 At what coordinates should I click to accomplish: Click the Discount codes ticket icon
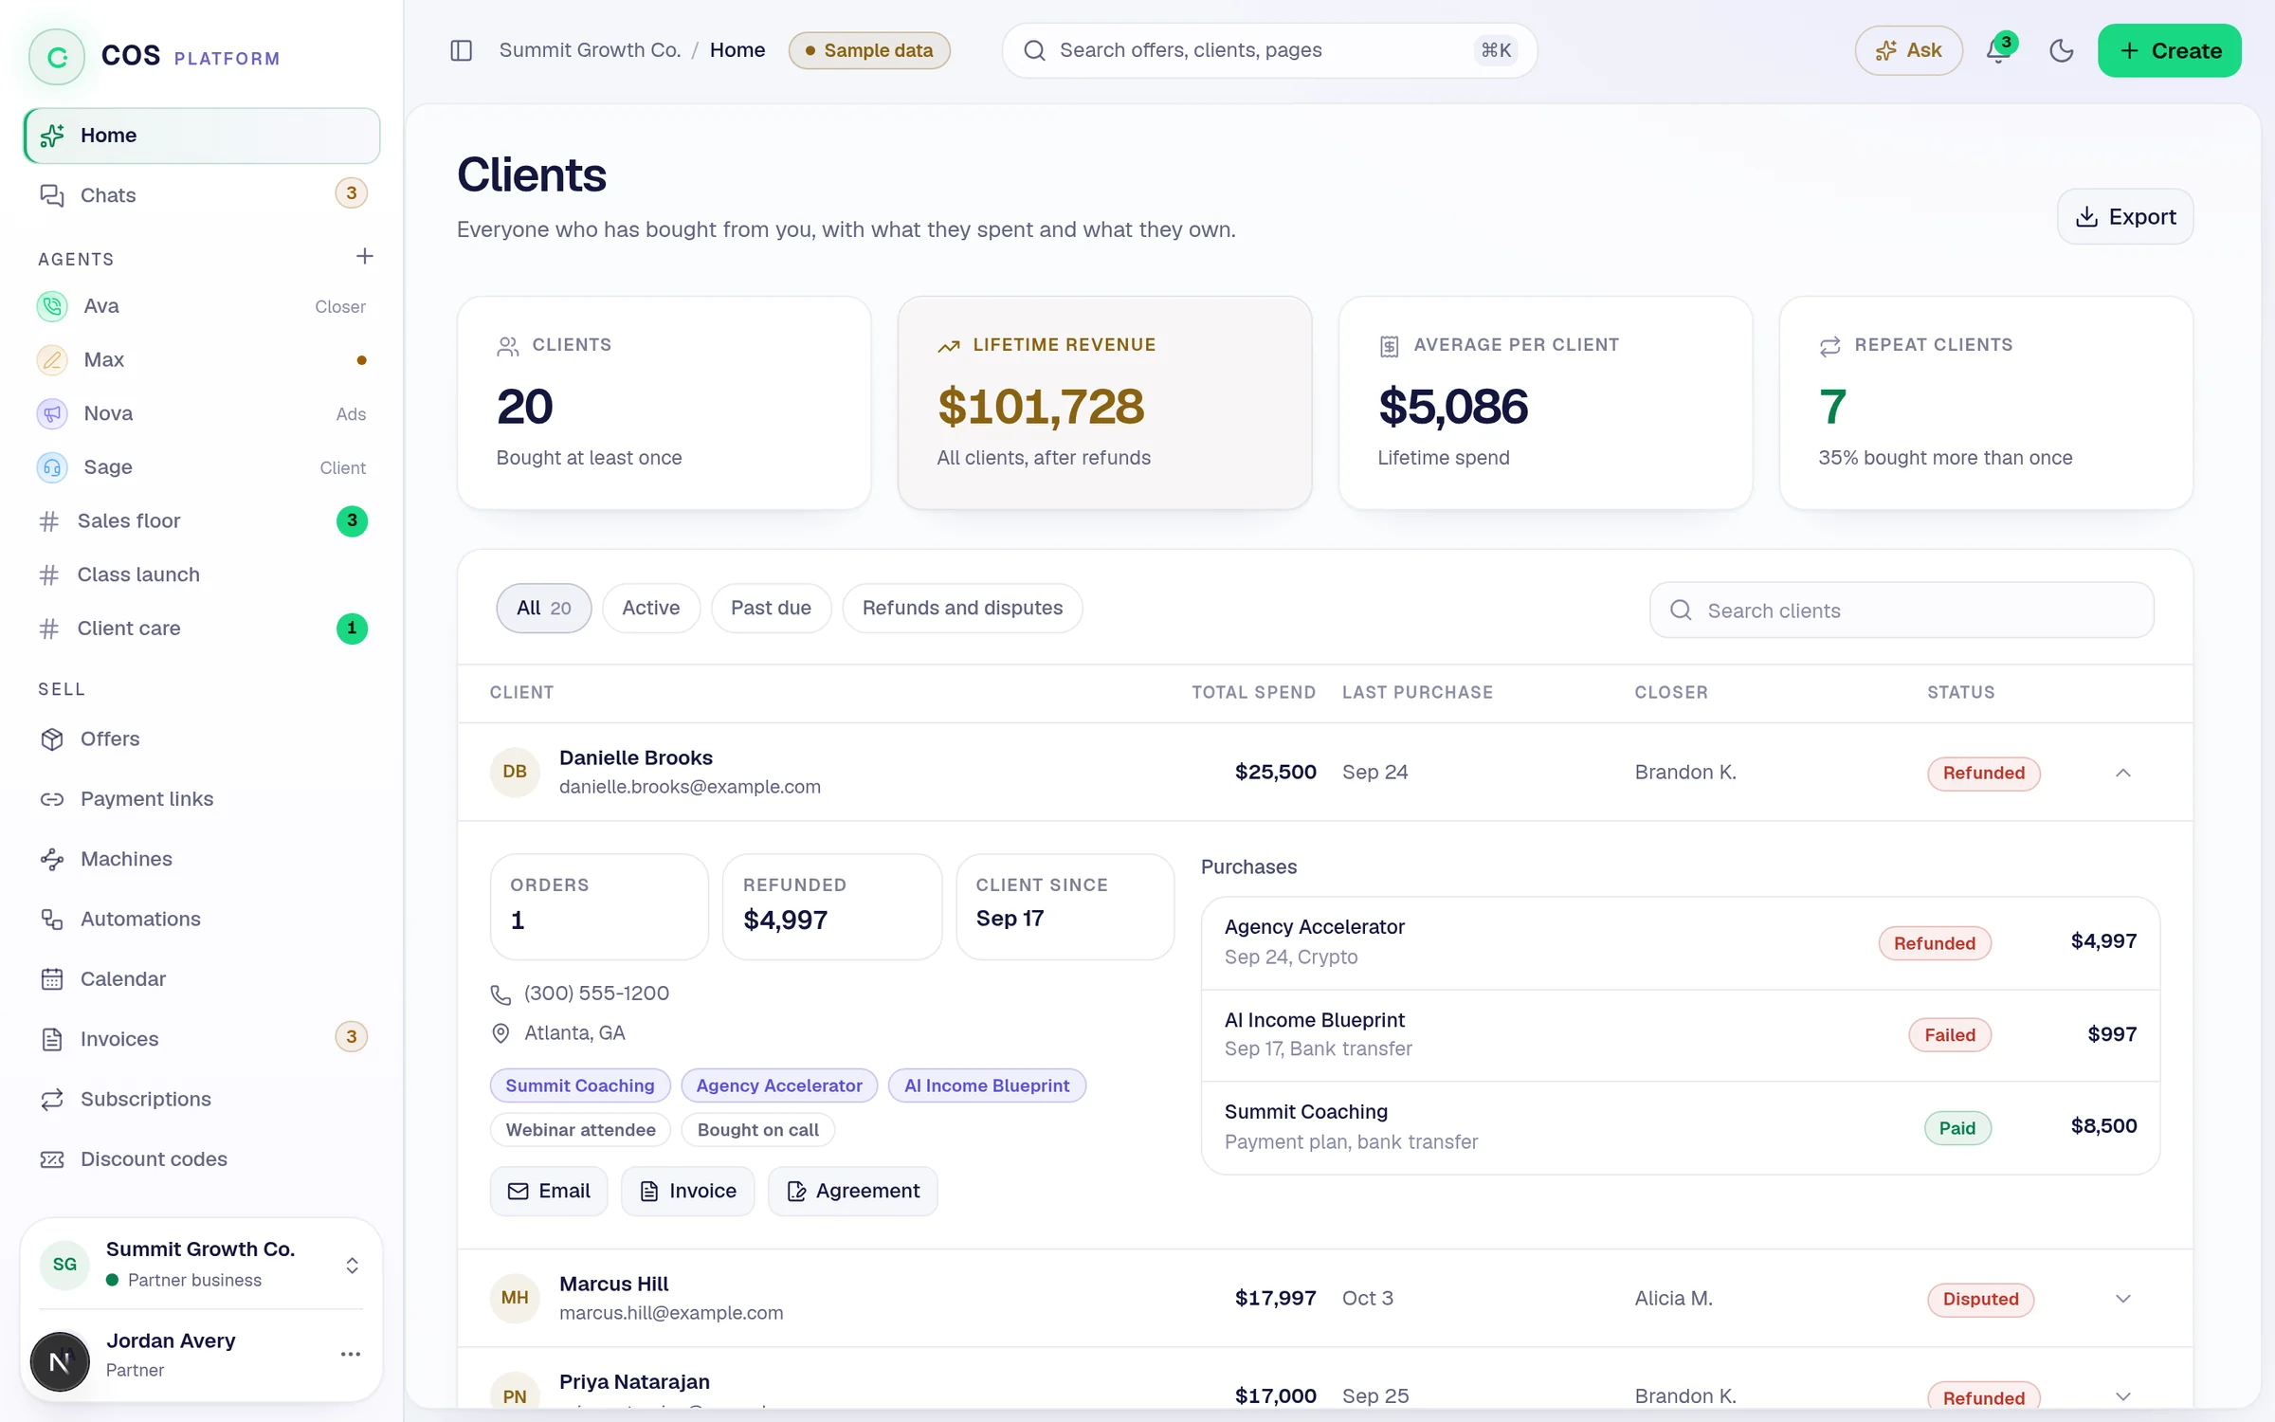(x=52, y=1159)
